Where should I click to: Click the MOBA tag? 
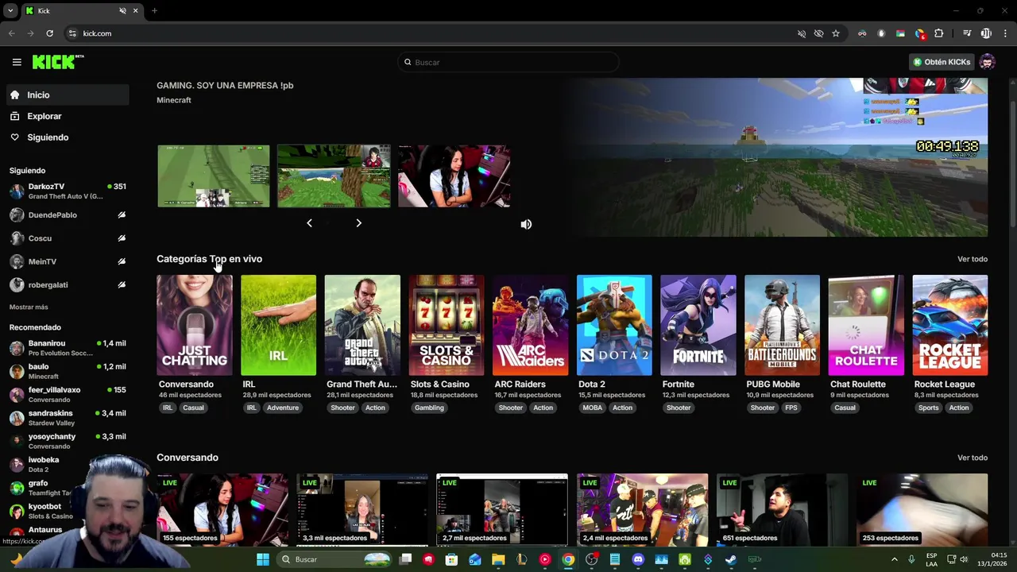593,408
